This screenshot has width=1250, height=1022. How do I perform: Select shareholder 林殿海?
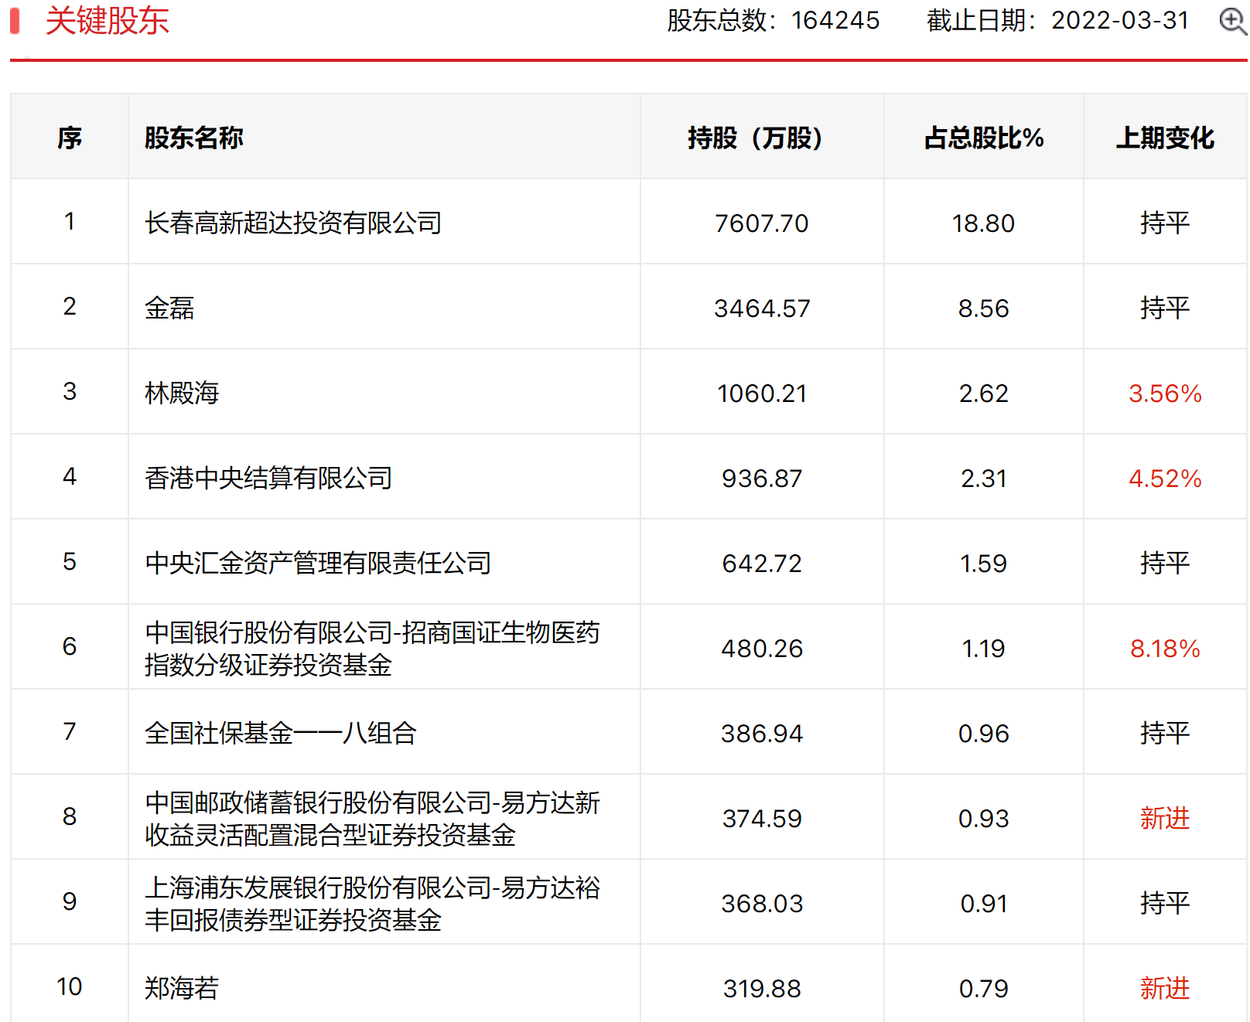click(182, 393)
